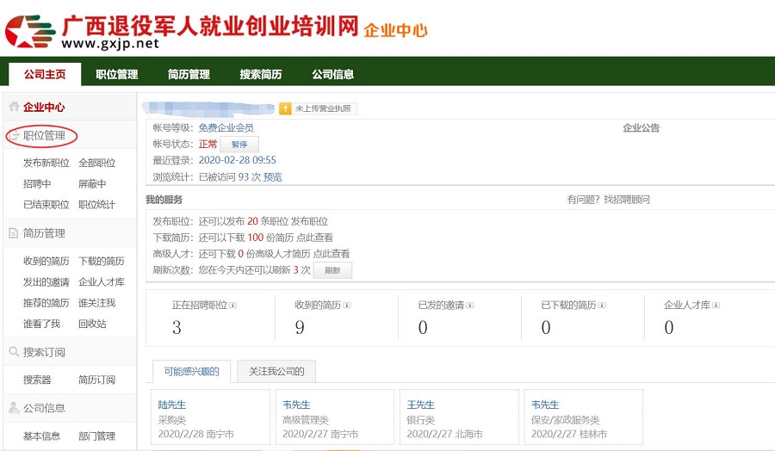Click the home icon beside 企业中心
Image resolution: width=775 pixels, height=451 pixels.
15,106
